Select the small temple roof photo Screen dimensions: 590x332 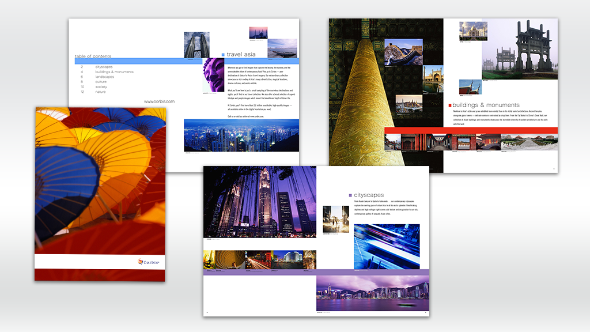click(x=470, y=87)
